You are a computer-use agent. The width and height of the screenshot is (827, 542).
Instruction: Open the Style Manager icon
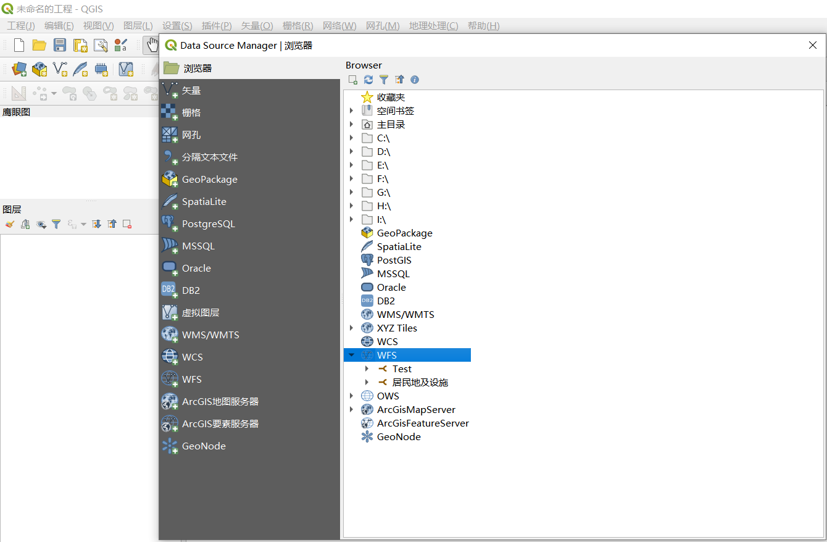pyautogui.click(x=121, y=45)
